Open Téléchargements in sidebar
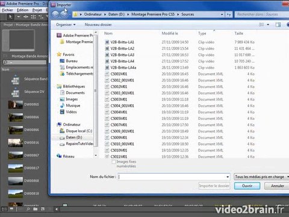This screenshot has width=289, height=217. click(76, 74)
